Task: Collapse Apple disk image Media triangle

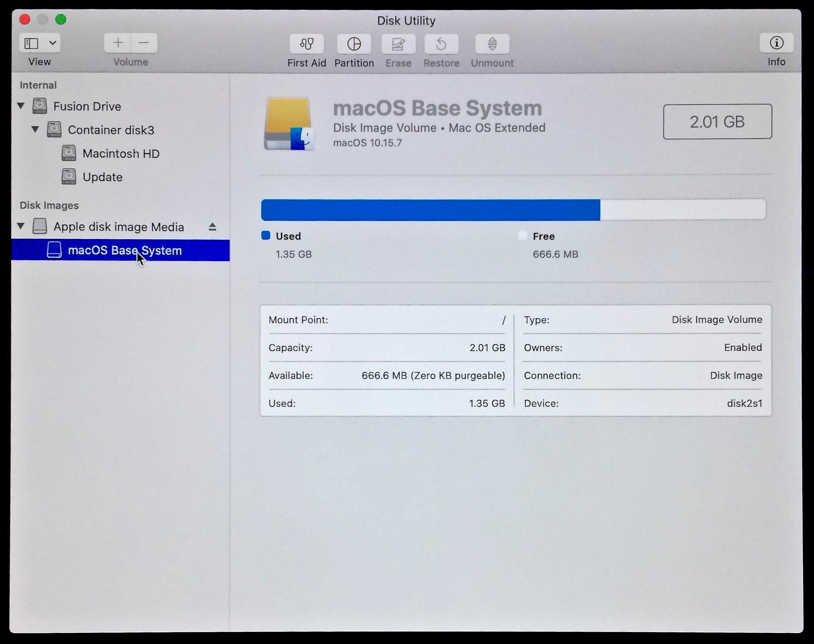Action: pyautogui.click(x=21, y=226)
